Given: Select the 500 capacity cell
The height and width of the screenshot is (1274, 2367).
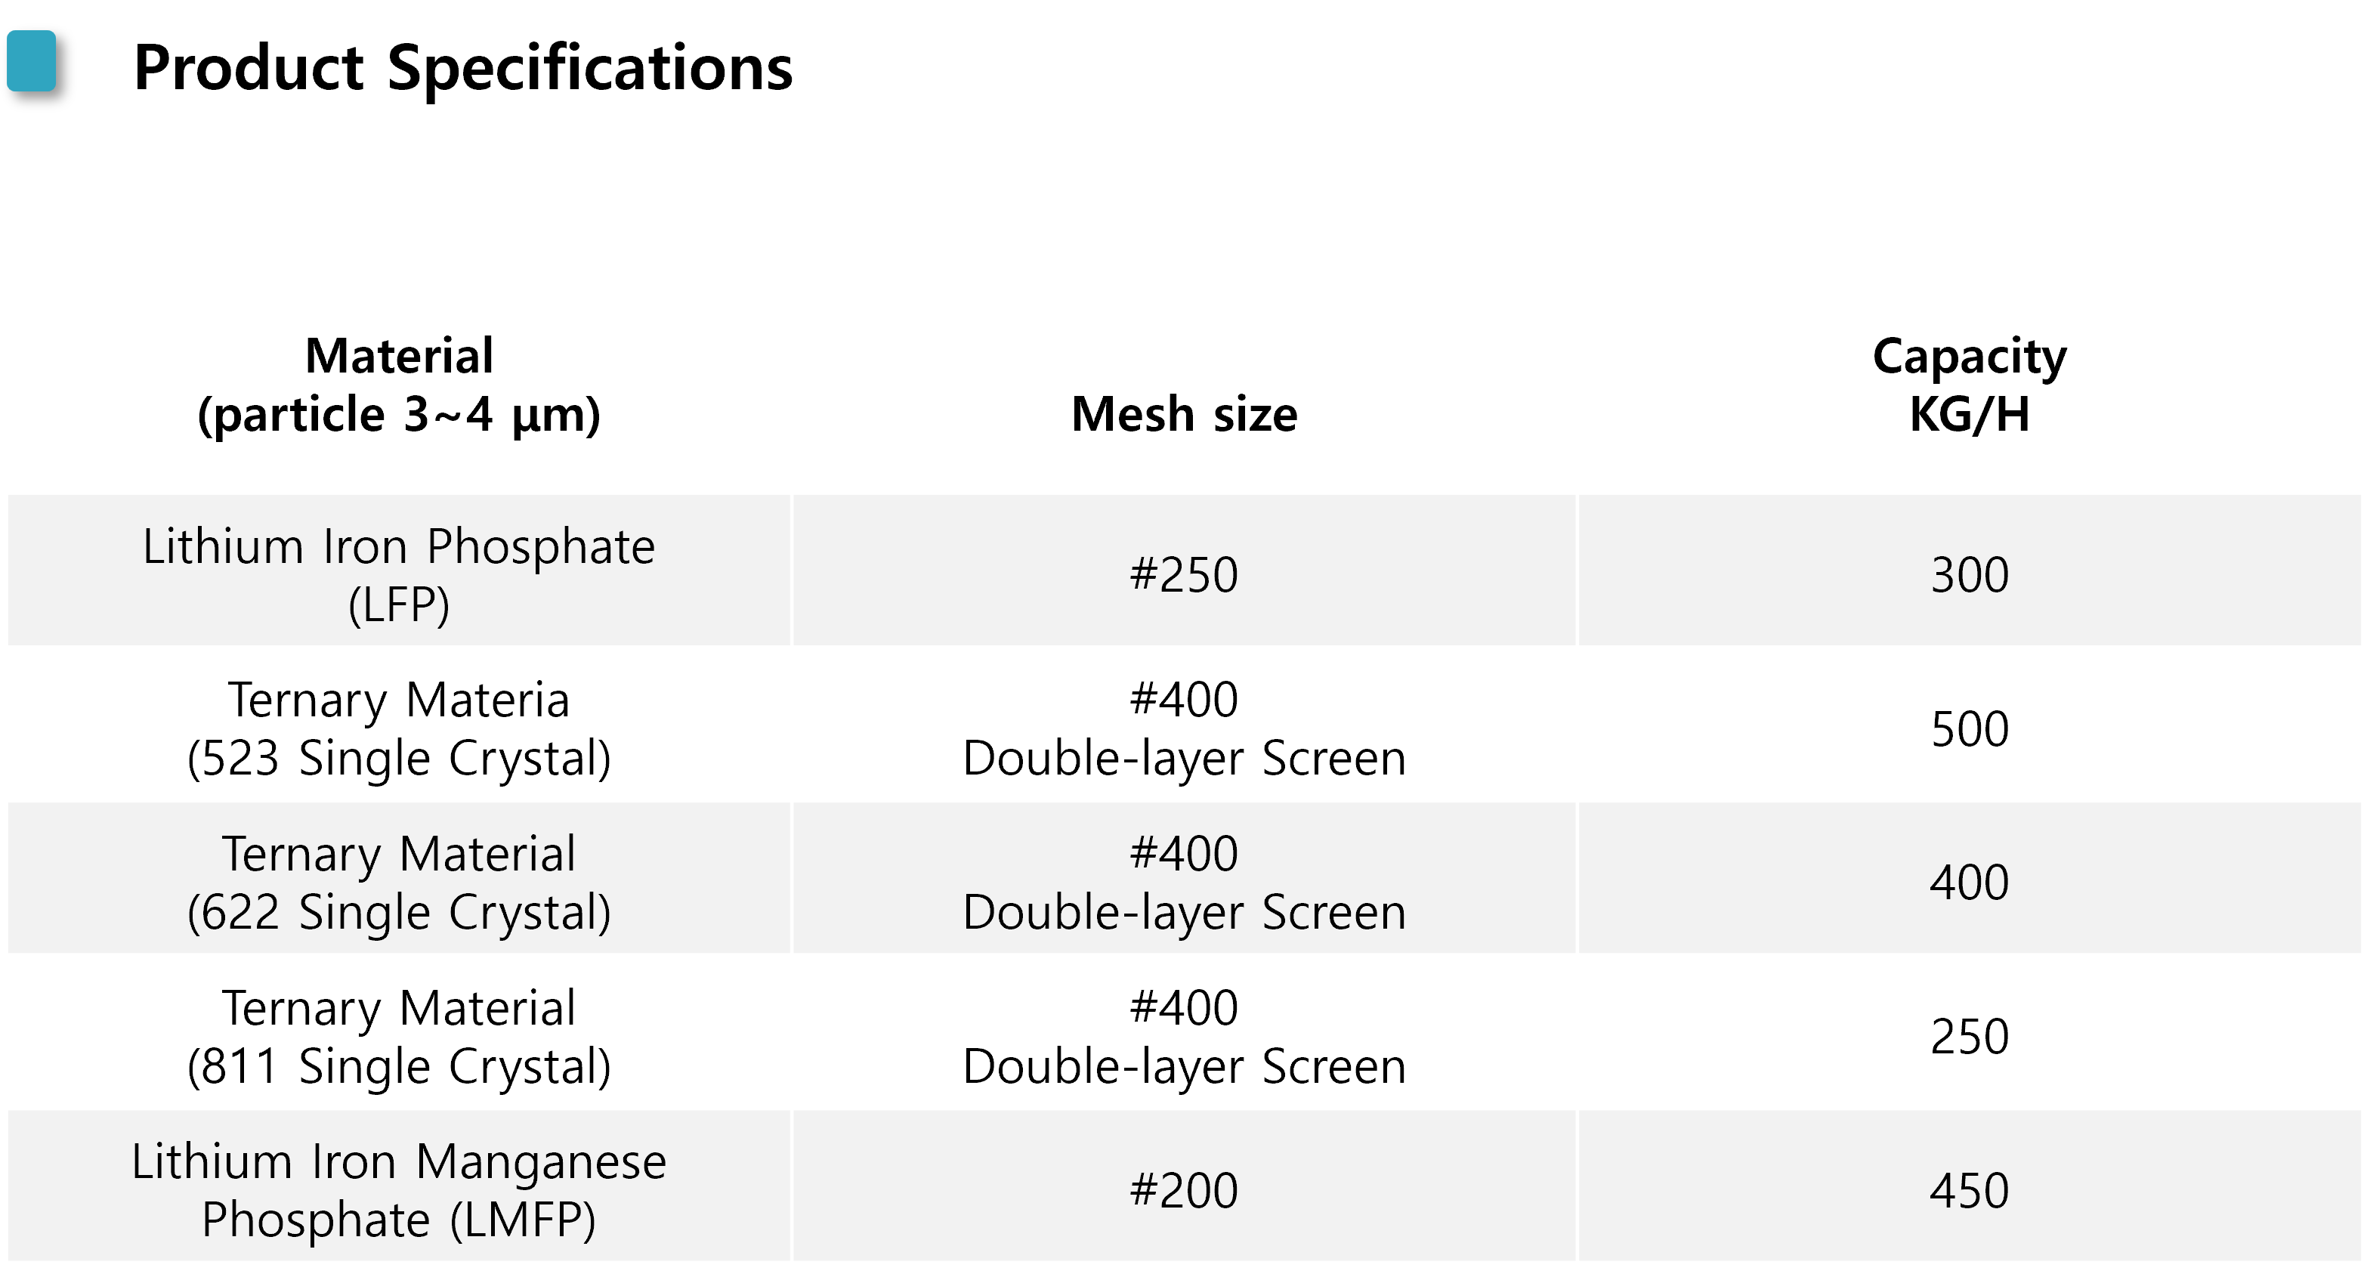Looking at the screenshot, I should pyautogui.click(x=1969, y=728).
